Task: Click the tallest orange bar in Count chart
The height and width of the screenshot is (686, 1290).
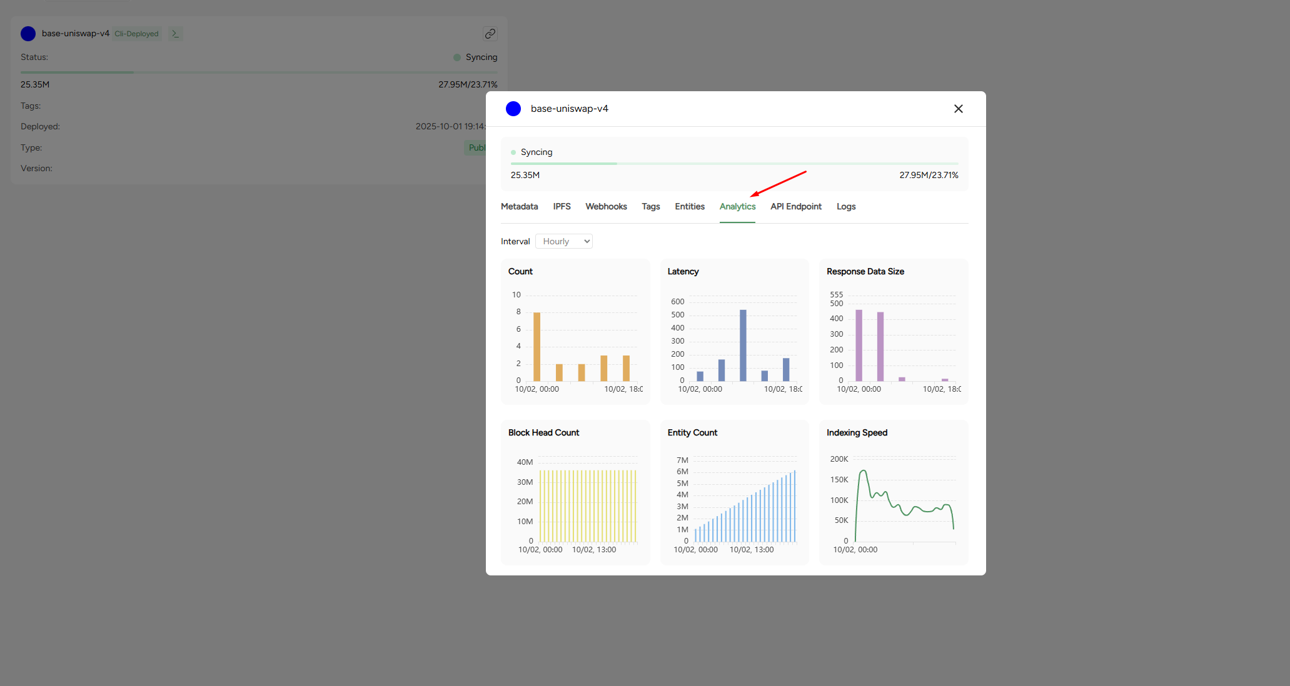Action: (537, 347)
